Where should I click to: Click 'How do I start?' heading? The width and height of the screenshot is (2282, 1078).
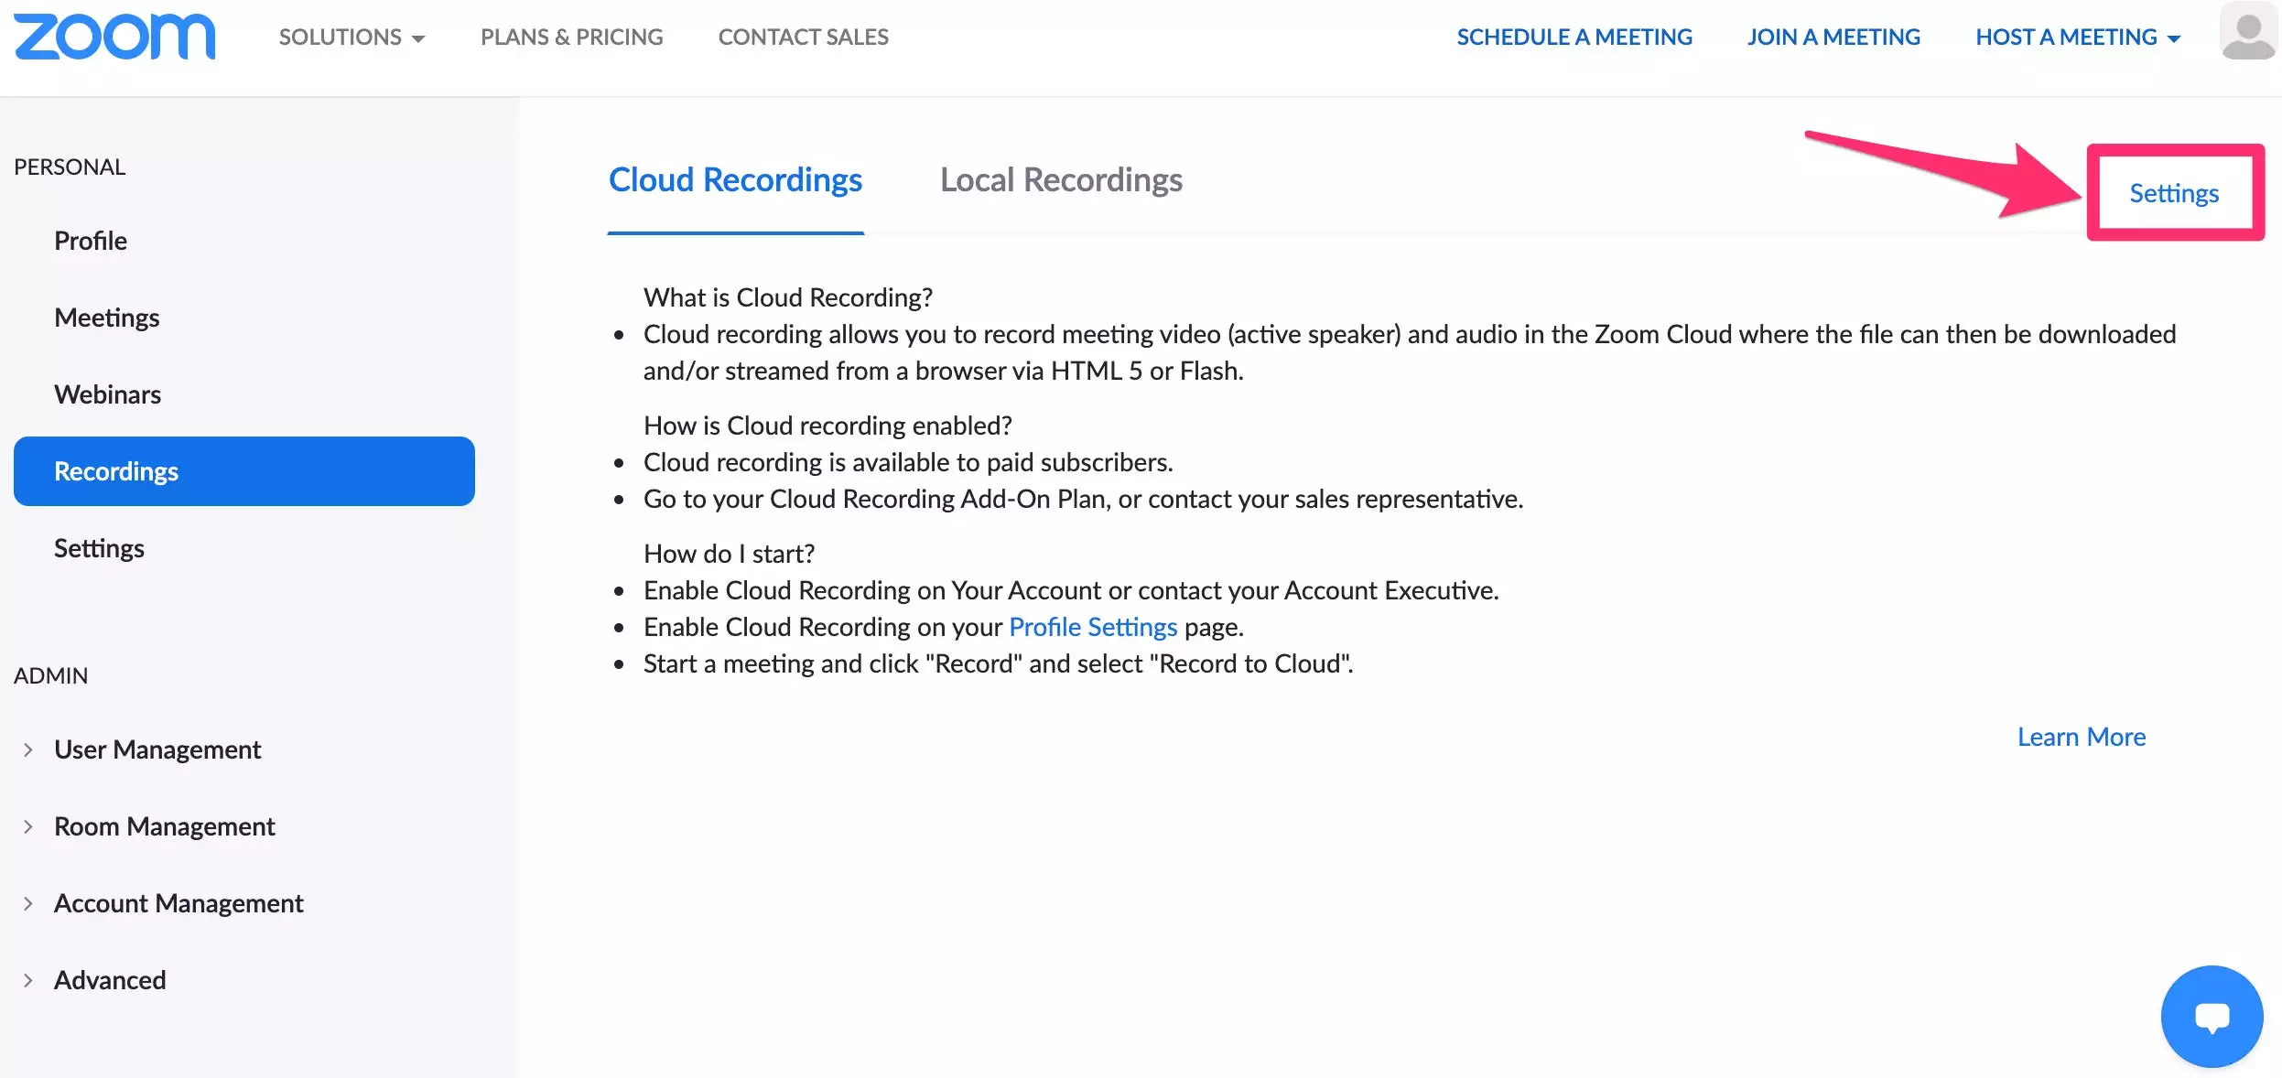(729, 554)
